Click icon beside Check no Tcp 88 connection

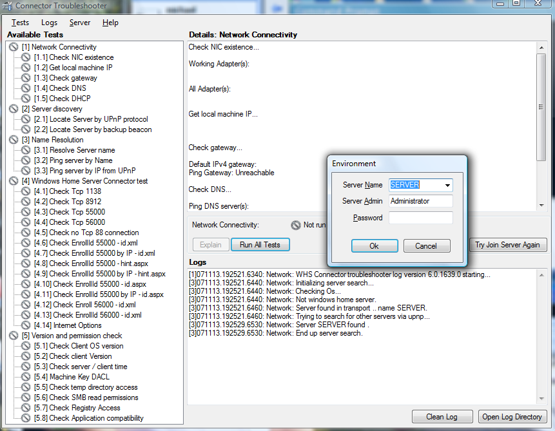click(x=26, y=233)
